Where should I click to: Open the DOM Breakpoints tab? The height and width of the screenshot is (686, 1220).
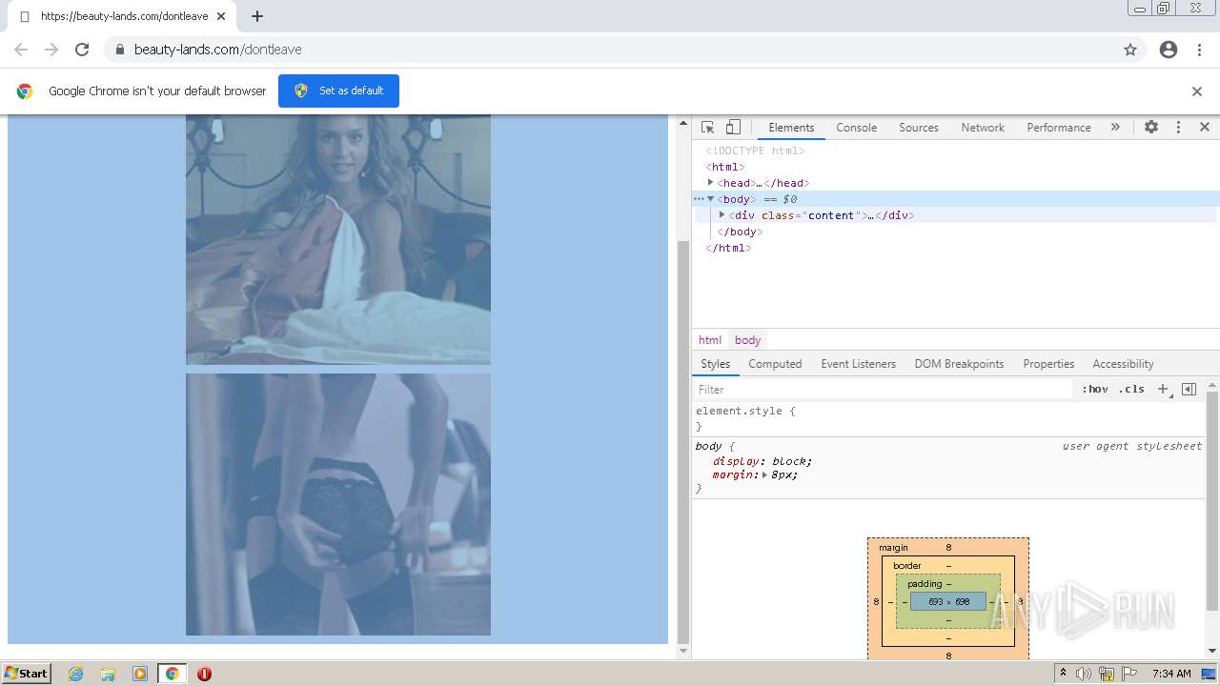point(959,364)
